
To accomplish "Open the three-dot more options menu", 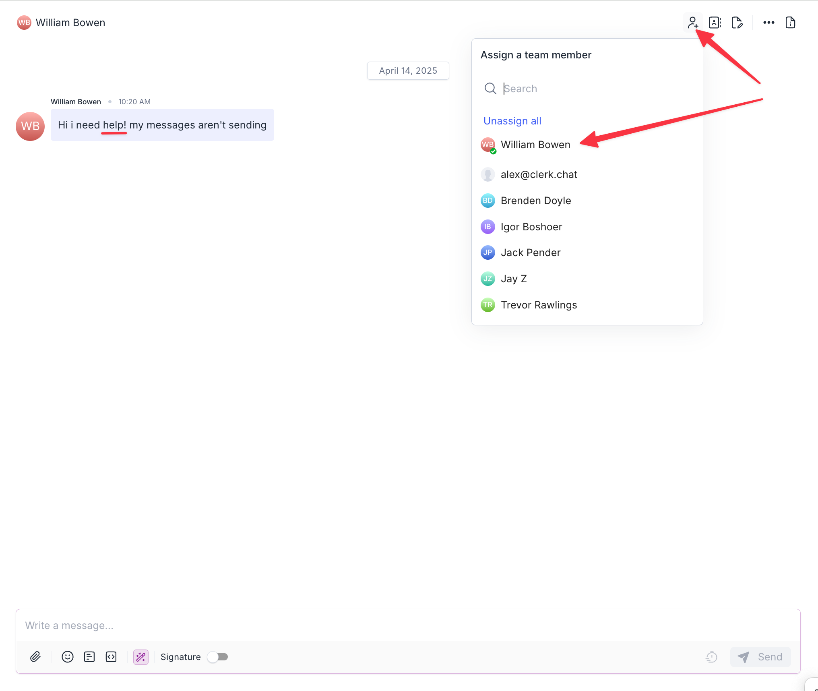I will pyautogui.click(x=769, y=23).
